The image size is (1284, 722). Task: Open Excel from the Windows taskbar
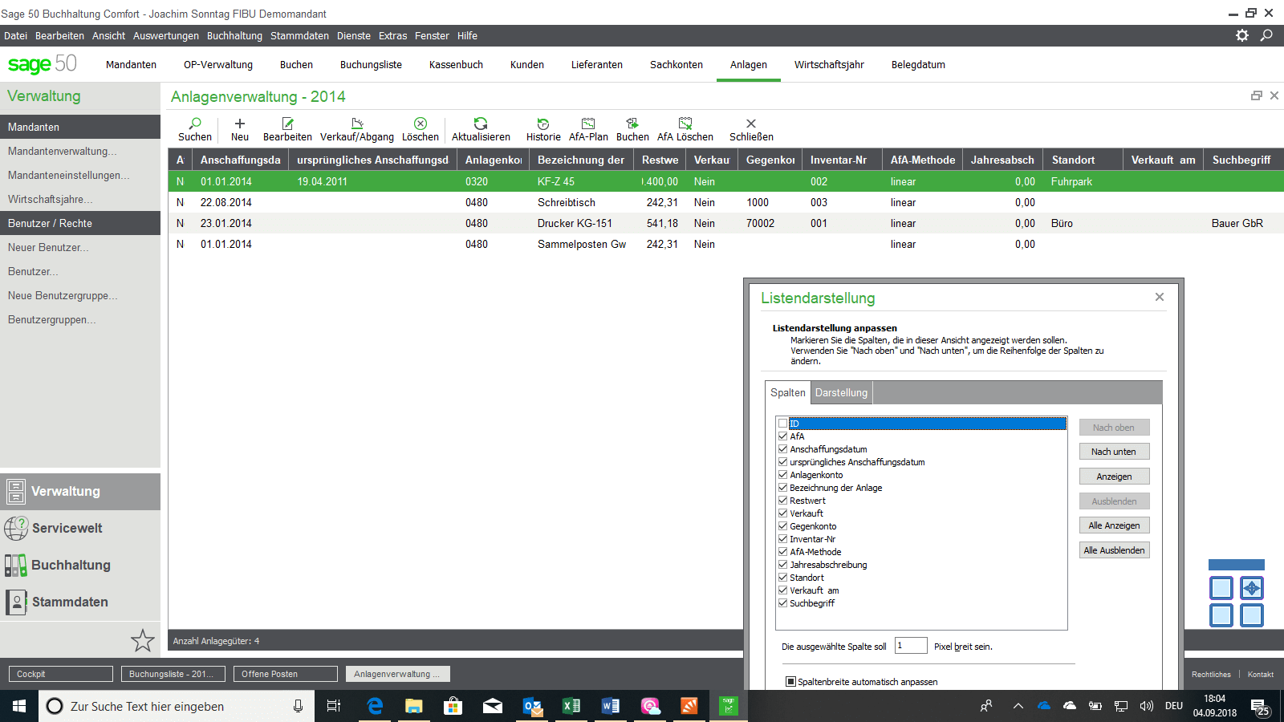pos(571,706)
